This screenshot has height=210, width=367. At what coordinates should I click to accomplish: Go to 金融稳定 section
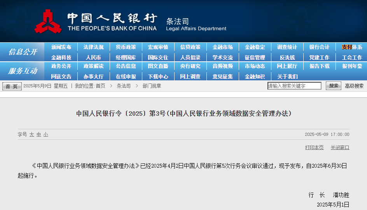coord(255,47)
